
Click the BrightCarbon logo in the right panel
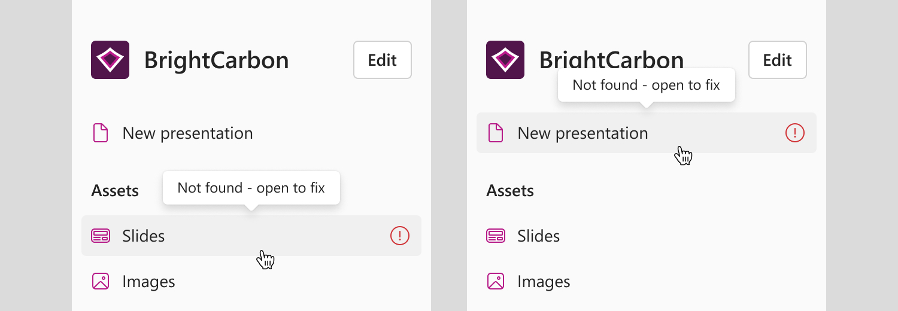tap(505, 60)
